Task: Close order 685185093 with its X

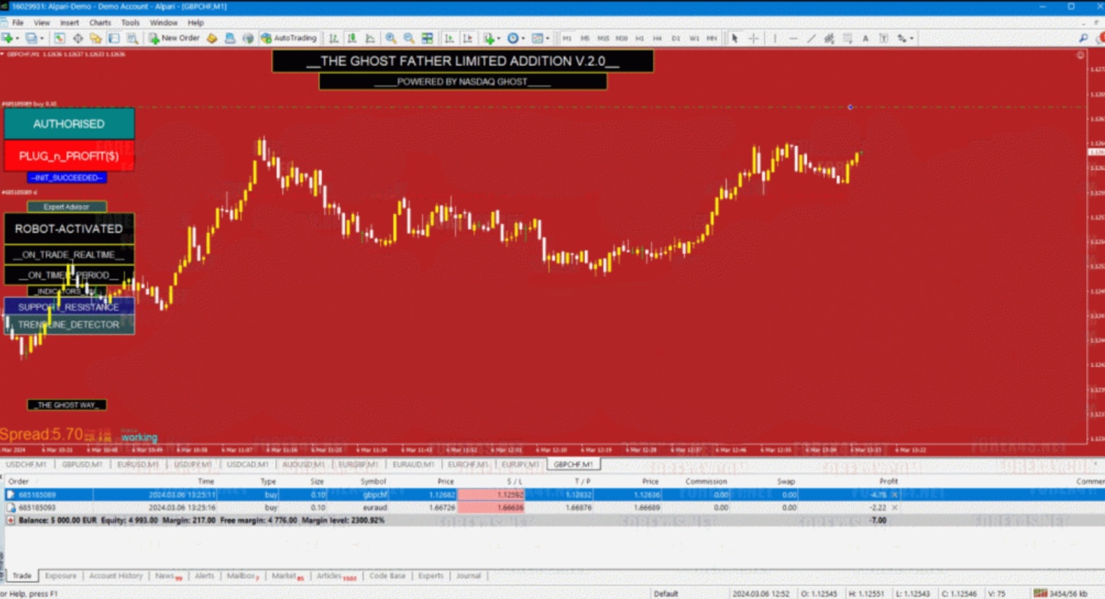Action: pyautogui.click(x=894, y=508)
